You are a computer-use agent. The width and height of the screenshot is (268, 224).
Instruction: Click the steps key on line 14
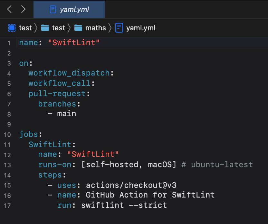tap(50, 175)
